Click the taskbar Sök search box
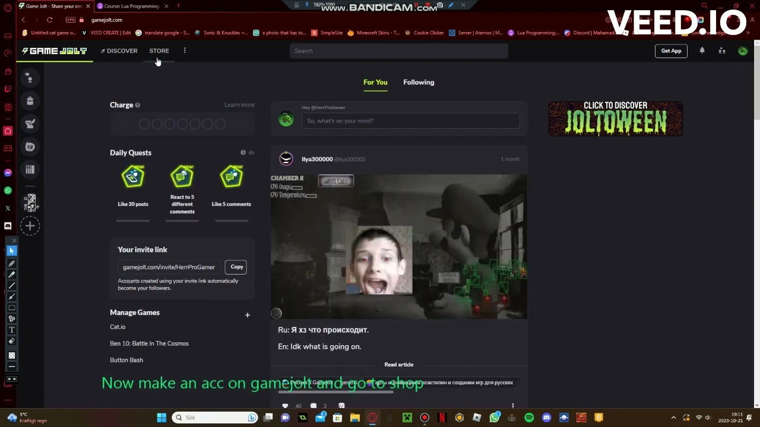 point(215,418)
